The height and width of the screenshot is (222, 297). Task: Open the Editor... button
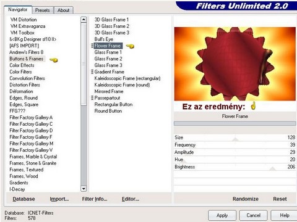pyautogui.click(x=131, y=199)
